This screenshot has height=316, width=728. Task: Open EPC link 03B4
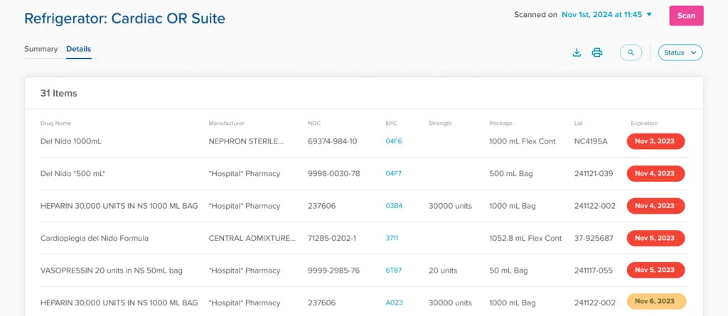(x=393, y=206)
